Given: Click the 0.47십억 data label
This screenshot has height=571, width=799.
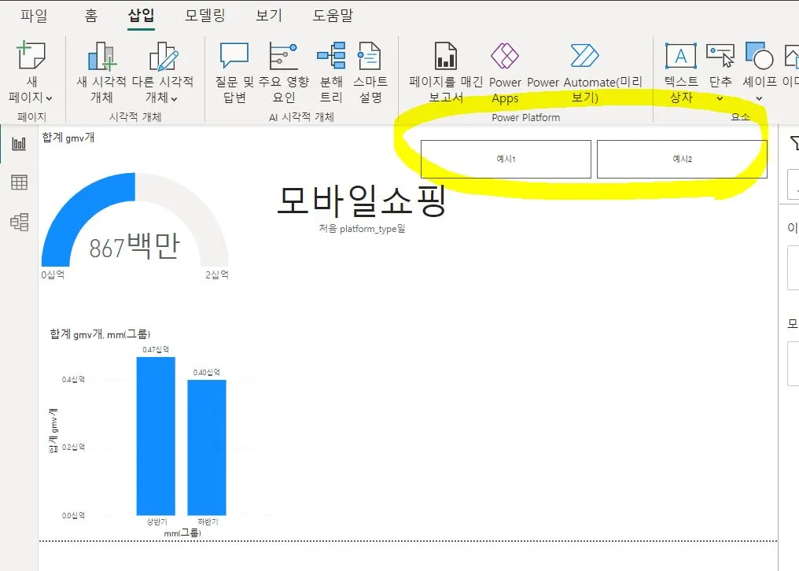Looking at the screenshot, I should pyautogui.click(x=156, y=349).
